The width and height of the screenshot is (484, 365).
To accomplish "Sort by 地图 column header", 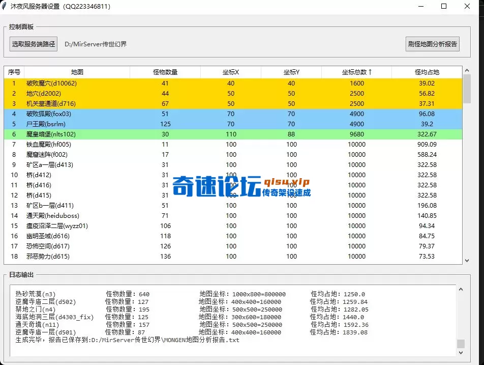I will pos(77,72).
